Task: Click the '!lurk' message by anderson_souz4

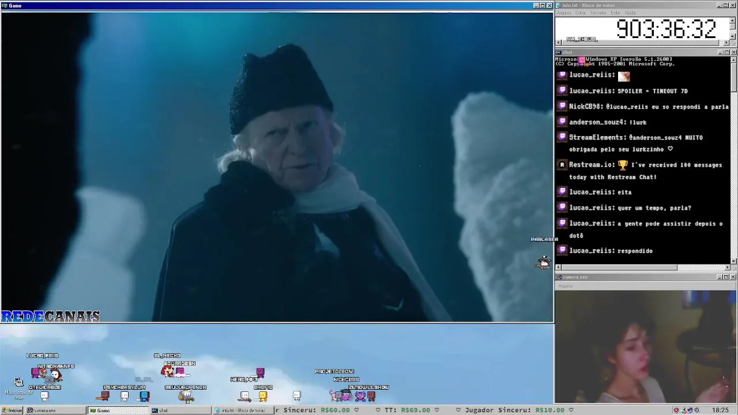Action: (x=638, y=122)
